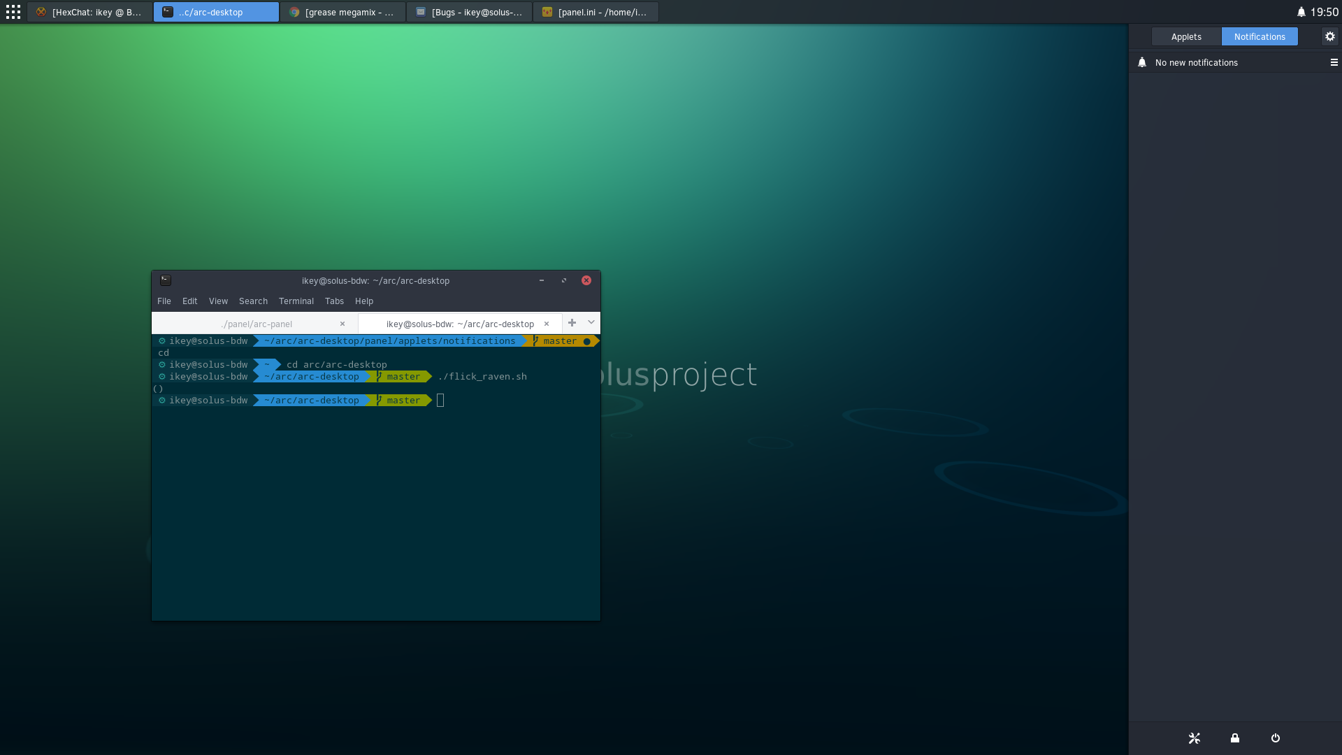Switch to ./panel/arc-panel terminal tab
Image resolution: width=1342 pixels, height=755 pixels.
(256, 324)
